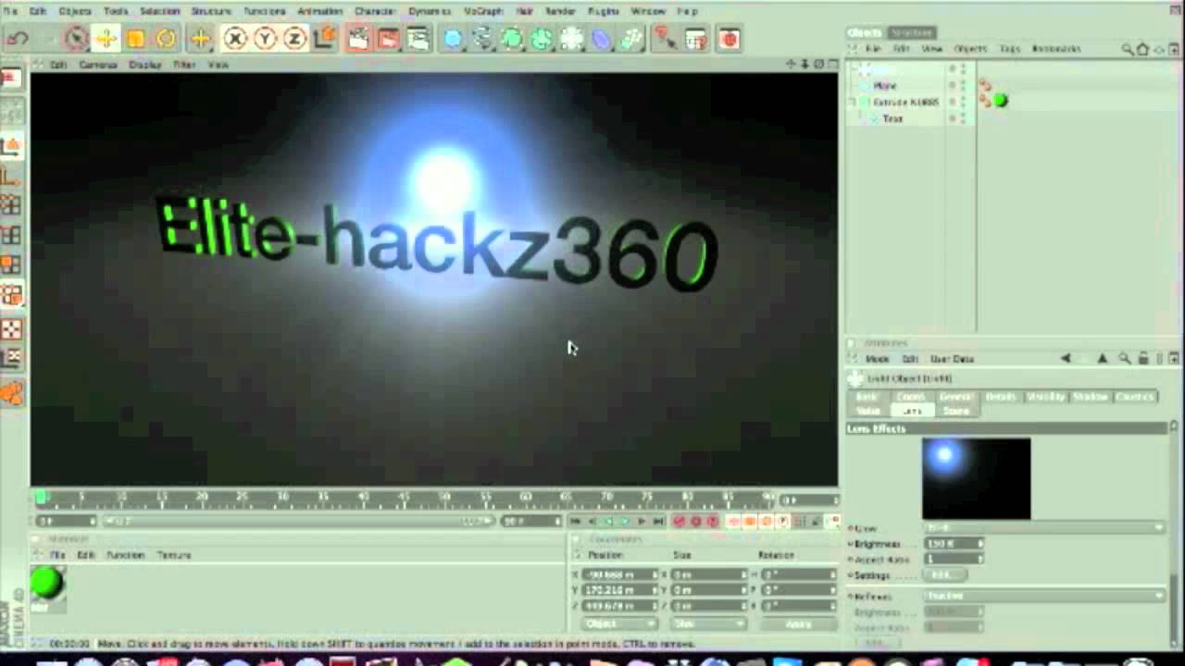Toggle the X axis lock
This screenshot has height=666, width=1185.
click(236, 39)
